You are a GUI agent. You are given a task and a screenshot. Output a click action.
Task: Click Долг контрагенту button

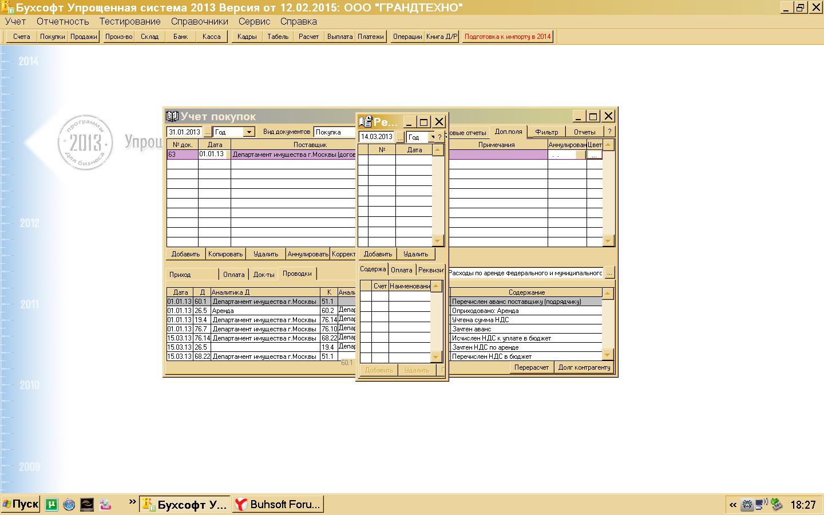click(x=584, y=367)
